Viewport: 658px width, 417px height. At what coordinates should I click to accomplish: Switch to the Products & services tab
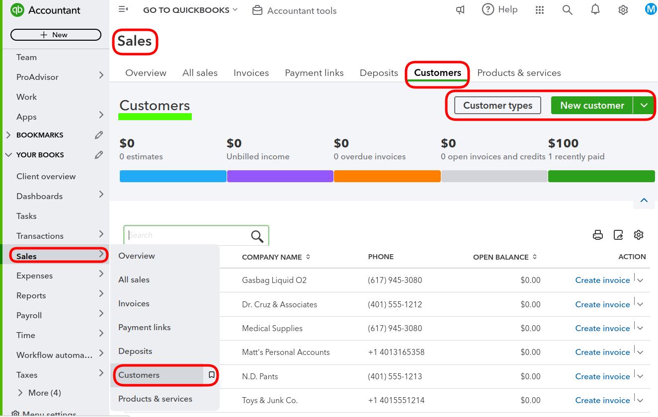coord(519,73)
